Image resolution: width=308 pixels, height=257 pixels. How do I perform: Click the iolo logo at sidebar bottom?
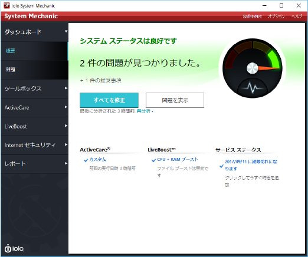pos(14,248)
